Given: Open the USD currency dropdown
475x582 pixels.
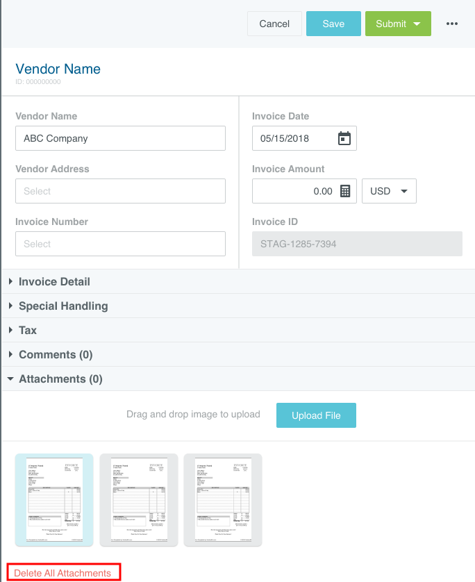Looking at the screenshot, I should tap(389, 191).
